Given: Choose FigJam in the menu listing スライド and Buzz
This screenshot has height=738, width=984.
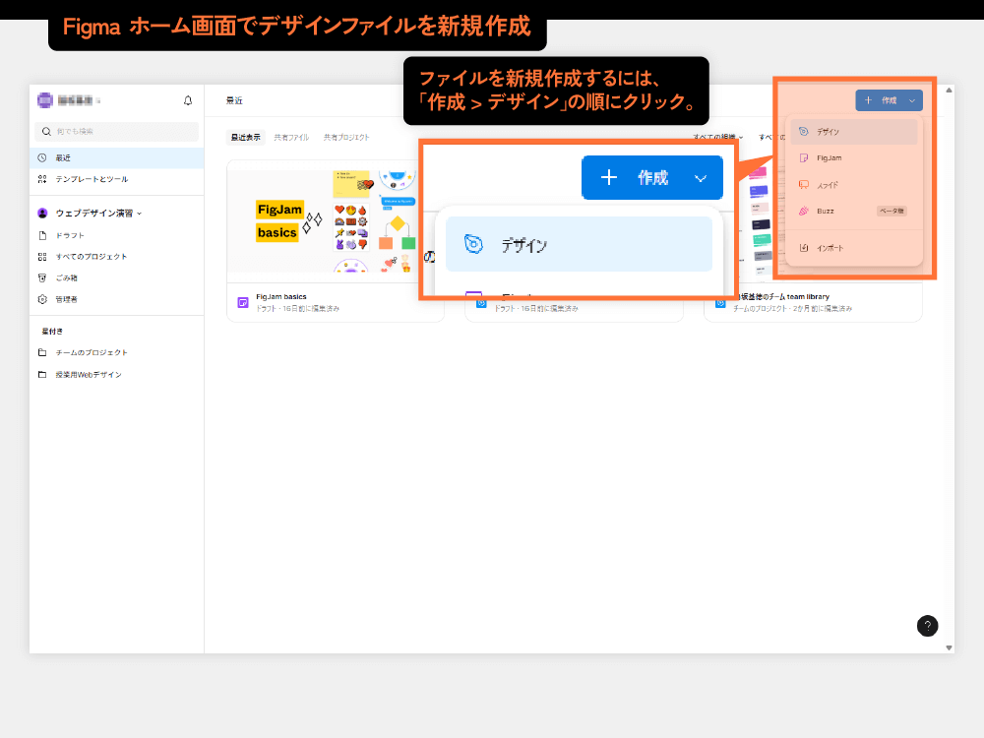Looking at the screenshot, I should (x=853, y=158).
